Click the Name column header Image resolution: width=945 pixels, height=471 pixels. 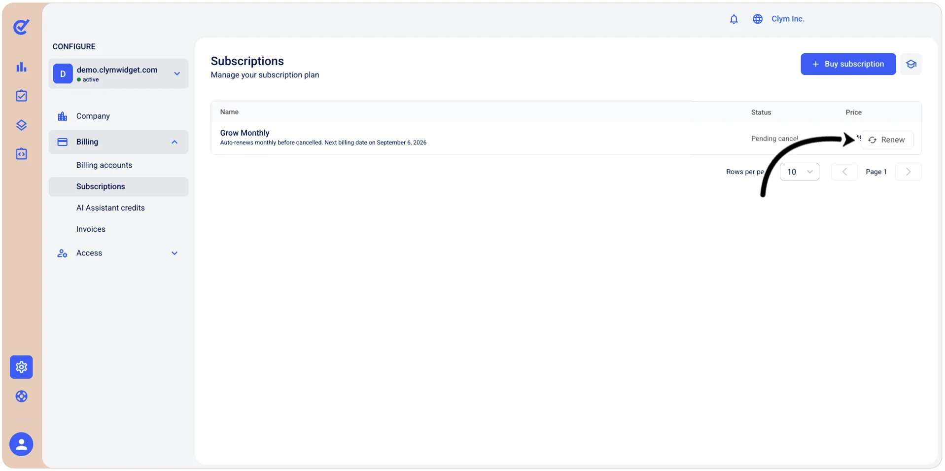229,112
